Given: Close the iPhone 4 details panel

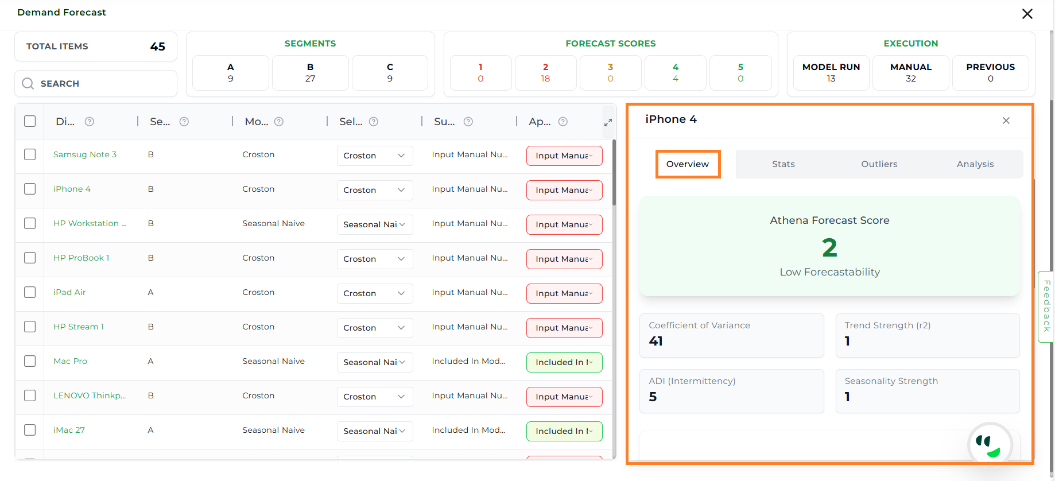Looking at the screenshot, I should click(x=1006, y=121).
